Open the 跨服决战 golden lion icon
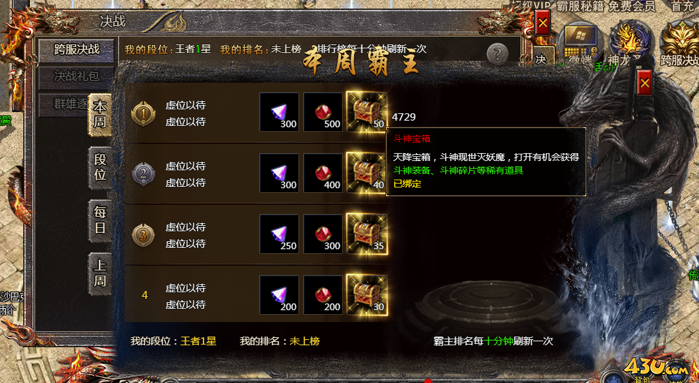Screen dimensions: 699x383 (x=679, y=44)
